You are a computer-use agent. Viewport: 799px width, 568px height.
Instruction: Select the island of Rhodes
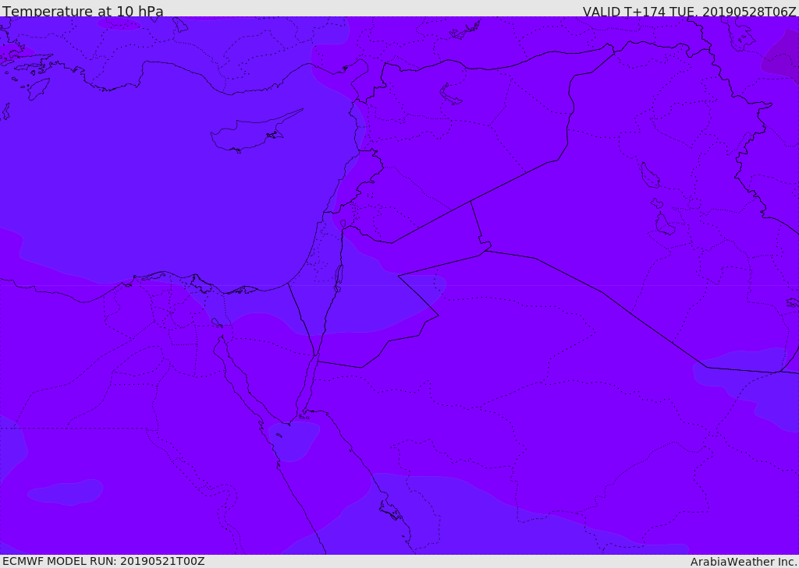tap(39, 88)
